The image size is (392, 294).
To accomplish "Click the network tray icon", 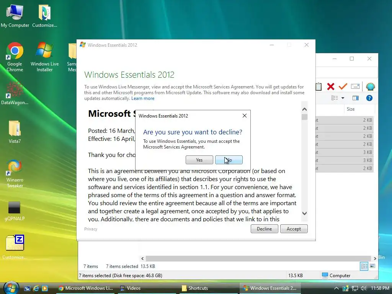I will (x=354, y=288).
